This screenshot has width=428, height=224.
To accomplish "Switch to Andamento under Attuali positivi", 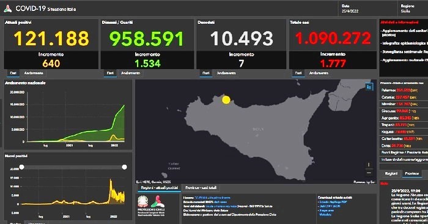I will (34, 73).
